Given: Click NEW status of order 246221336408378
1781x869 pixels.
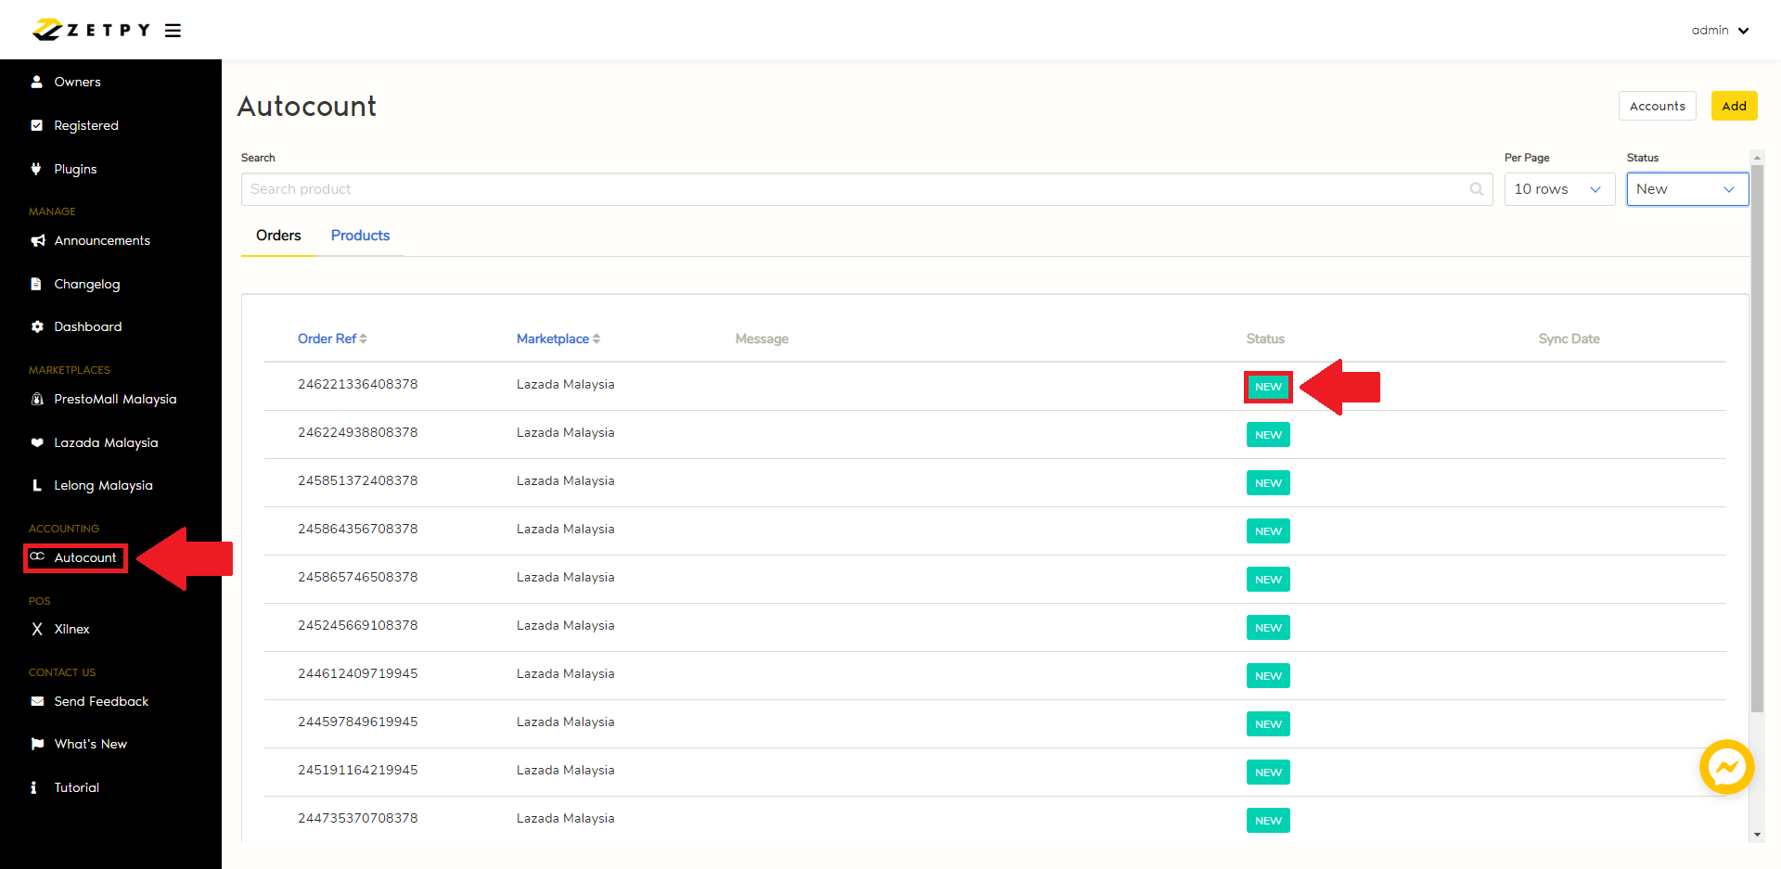Looking at the screenshot, I should (1268, 387).
